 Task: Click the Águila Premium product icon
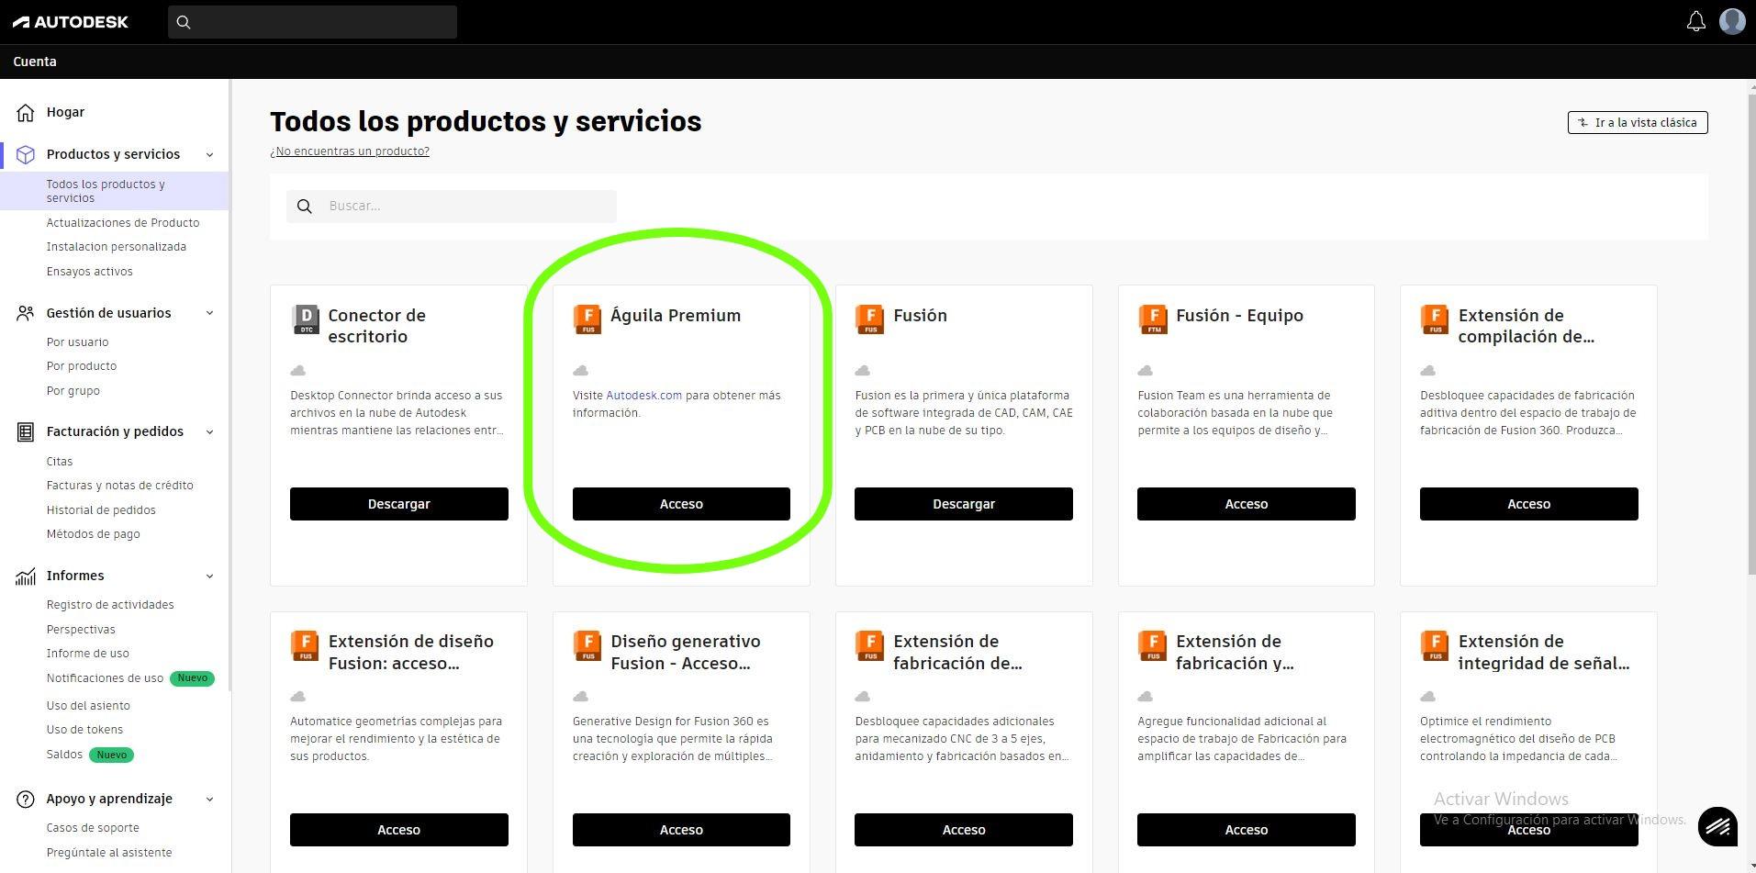(587, 319)
